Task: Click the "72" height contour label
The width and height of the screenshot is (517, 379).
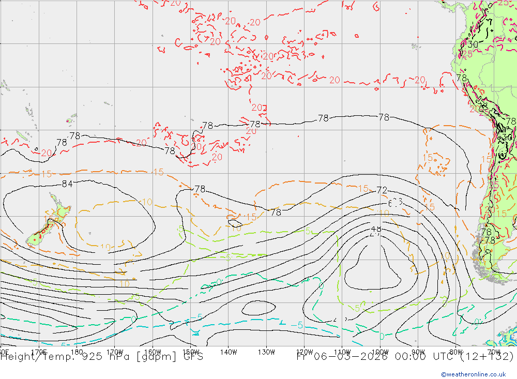Action: click(382, 190)
